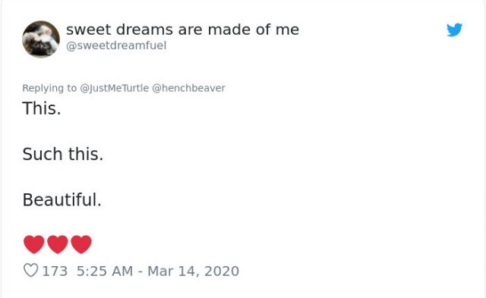Click the first red heart emoji
This screenshot has width=486, height=298.
[34, 244]
